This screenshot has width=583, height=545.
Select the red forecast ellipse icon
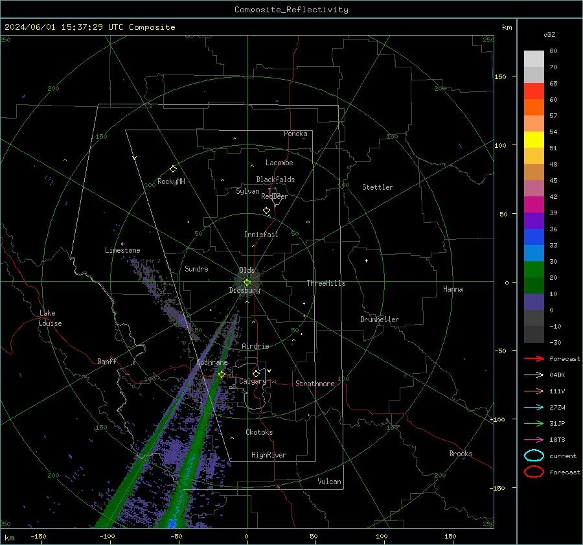[x=534, y=472]
